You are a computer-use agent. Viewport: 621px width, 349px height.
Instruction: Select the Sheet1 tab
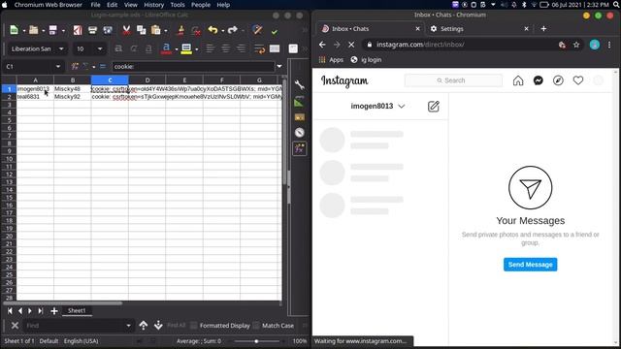(77, 311)
